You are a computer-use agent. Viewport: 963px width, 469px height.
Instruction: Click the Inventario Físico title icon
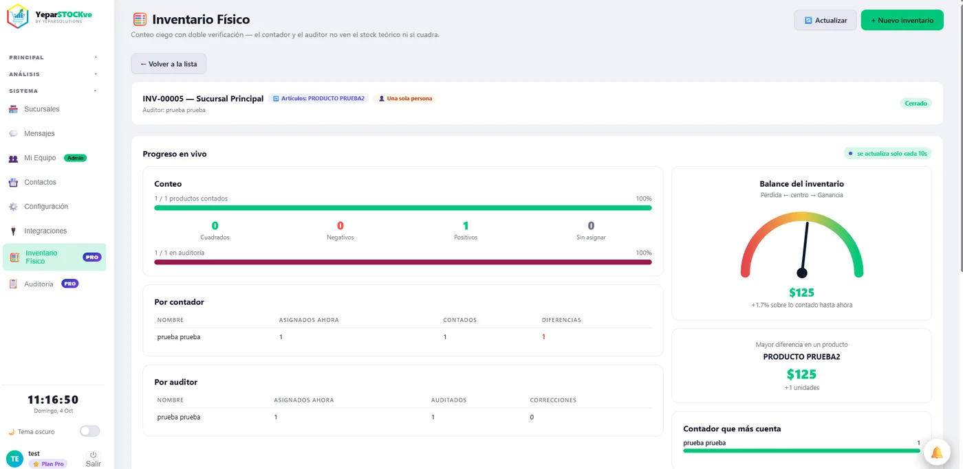pos(140,20)
